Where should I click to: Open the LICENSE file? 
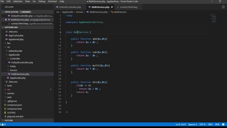coord(11,113)
